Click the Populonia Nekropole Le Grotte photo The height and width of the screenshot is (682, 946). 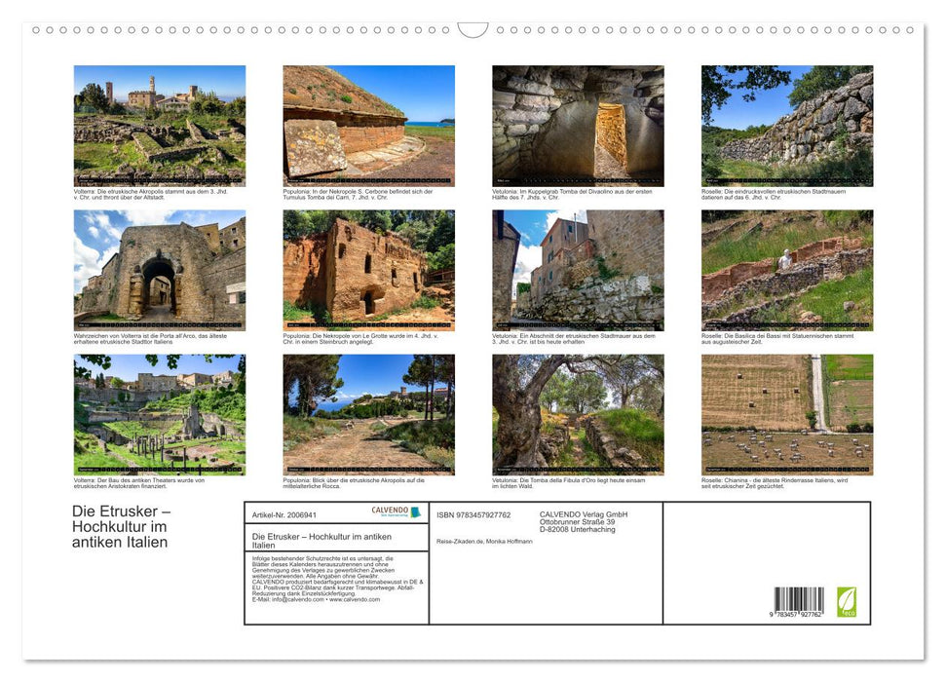point(368,270)
